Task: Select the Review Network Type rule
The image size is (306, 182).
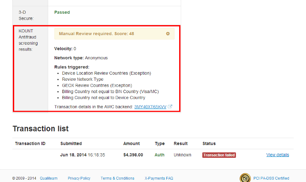Action: (83, 79)
